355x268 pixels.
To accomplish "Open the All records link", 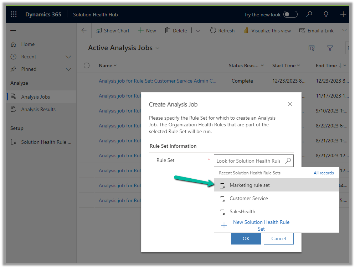I will pos(324,173).
